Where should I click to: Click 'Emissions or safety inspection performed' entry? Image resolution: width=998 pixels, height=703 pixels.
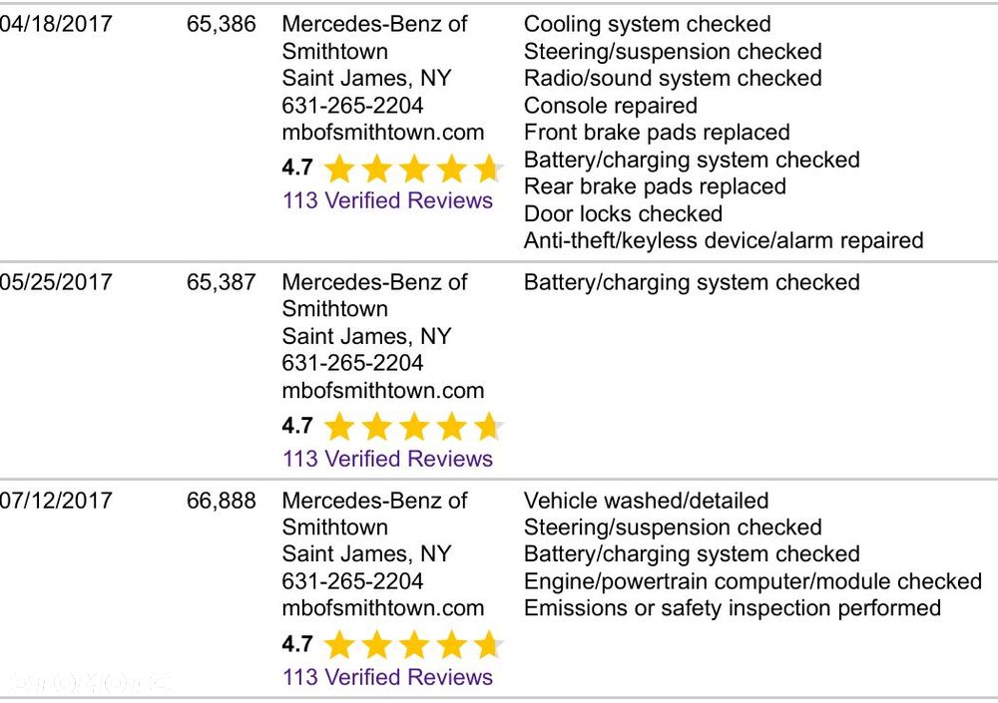(733, 608)
